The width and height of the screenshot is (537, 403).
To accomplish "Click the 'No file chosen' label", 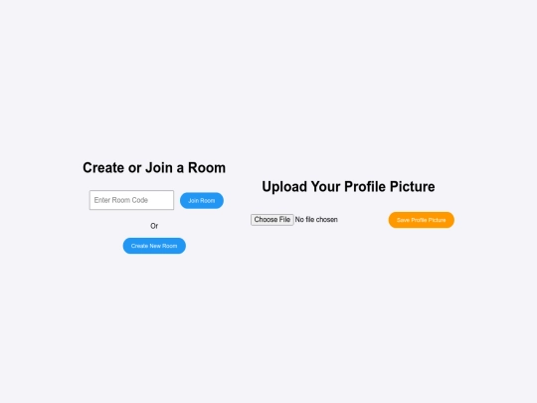I will [316, 220].
